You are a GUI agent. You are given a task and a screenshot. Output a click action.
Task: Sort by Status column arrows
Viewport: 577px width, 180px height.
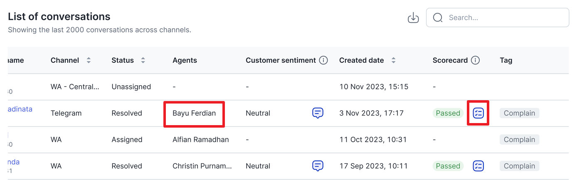[x=143, y=60]
